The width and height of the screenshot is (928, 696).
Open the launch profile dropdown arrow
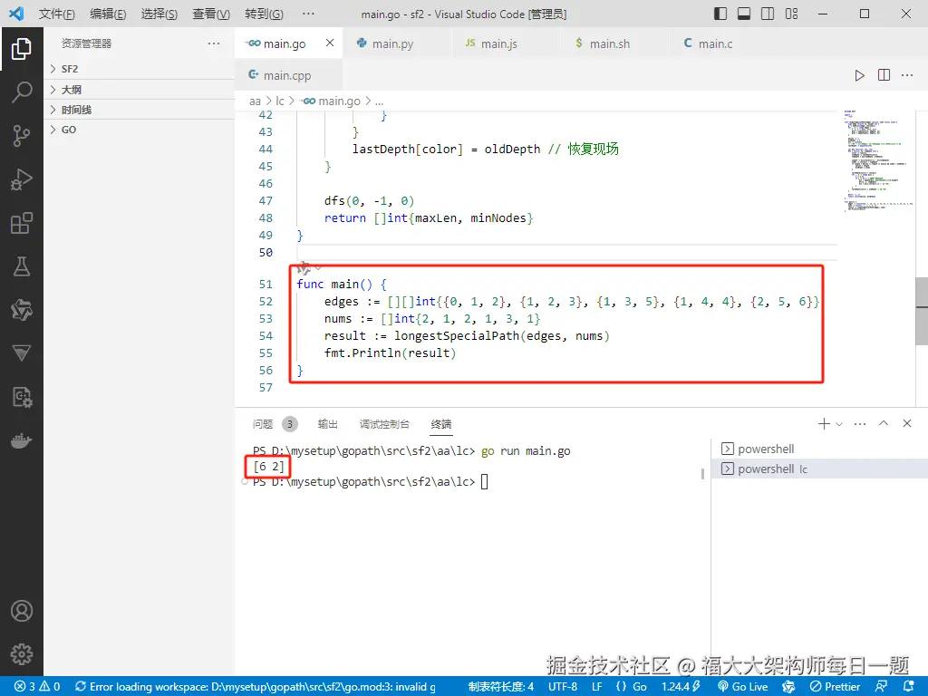[x=839, y=424]
